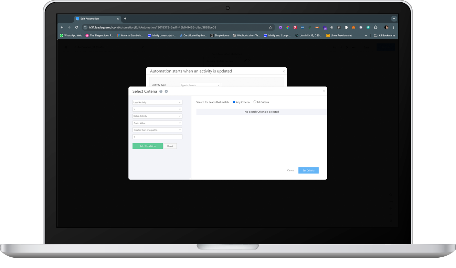456x268 pixels.
Task: Open the Lead Activity dropdown
Action: coord(157,102)
